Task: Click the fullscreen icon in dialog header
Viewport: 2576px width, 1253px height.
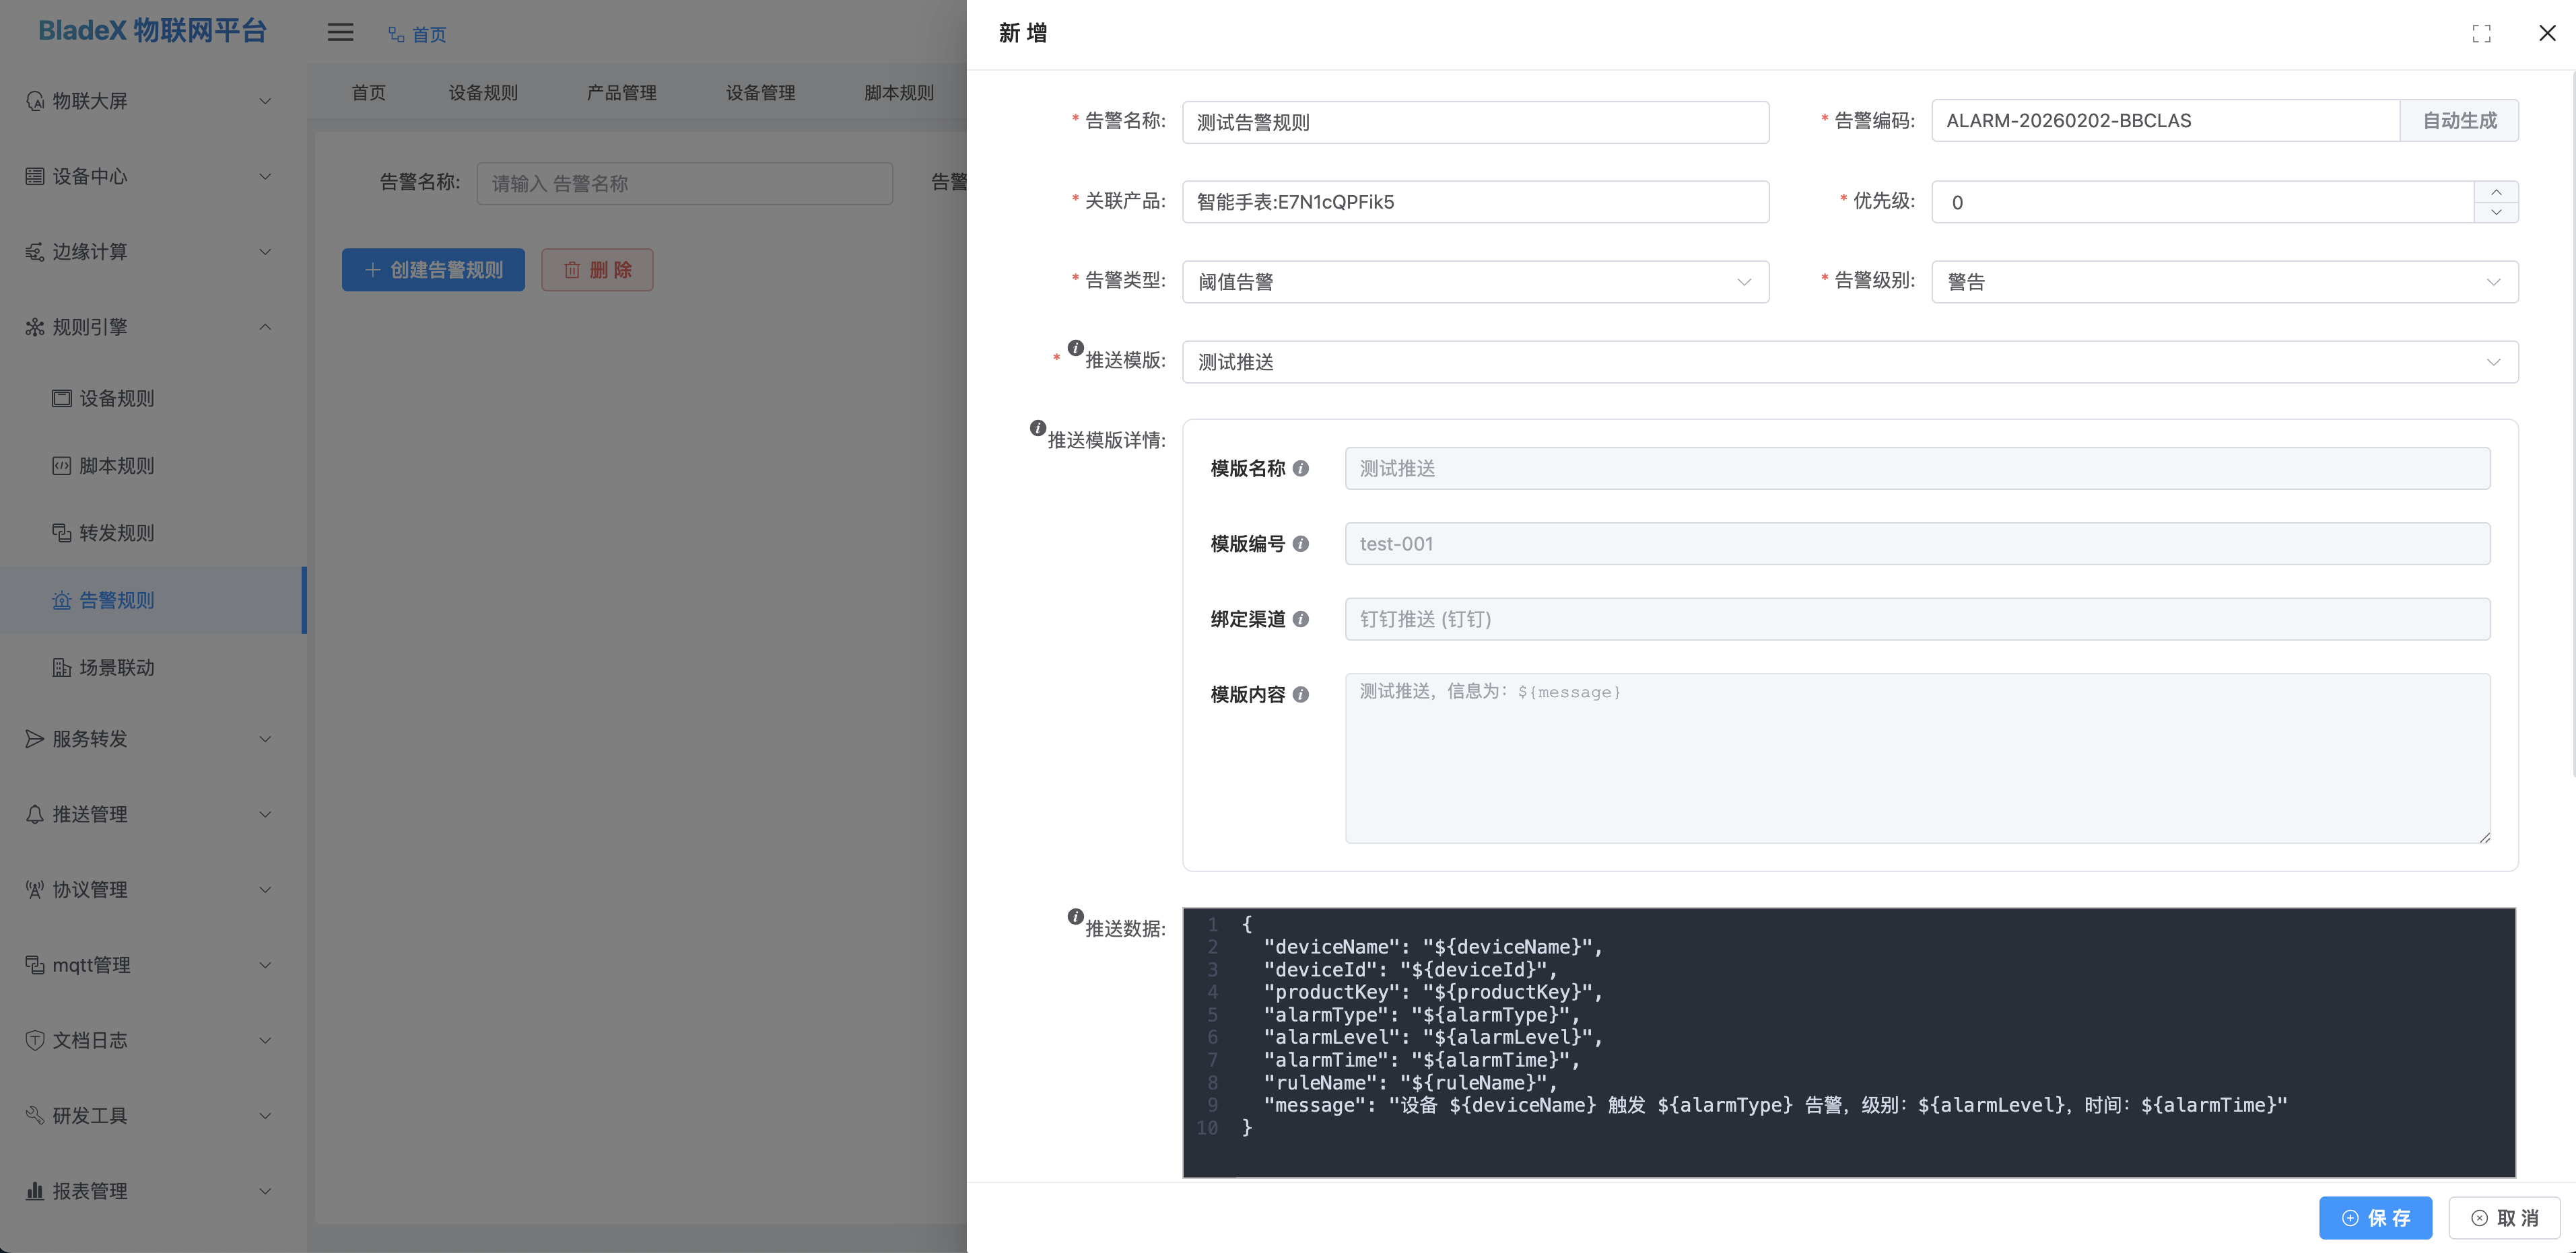Action: pyautogui.click(x=2481, y=34)
